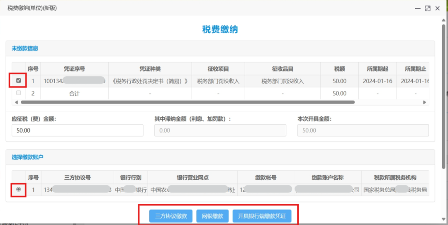This screenshot has width=448, height=225.
Task: Click the 网银缴款 button
Action: click(x=212, y=216)
